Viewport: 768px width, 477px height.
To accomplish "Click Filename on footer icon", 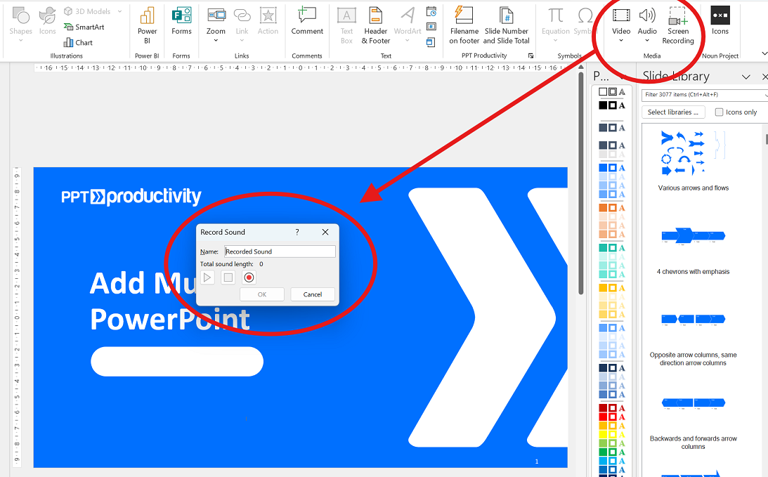I will click(x=464, y=25).
